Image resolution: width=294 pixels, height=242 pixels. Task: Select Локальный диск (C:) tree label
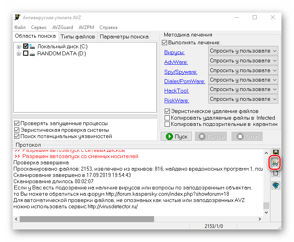62,46
